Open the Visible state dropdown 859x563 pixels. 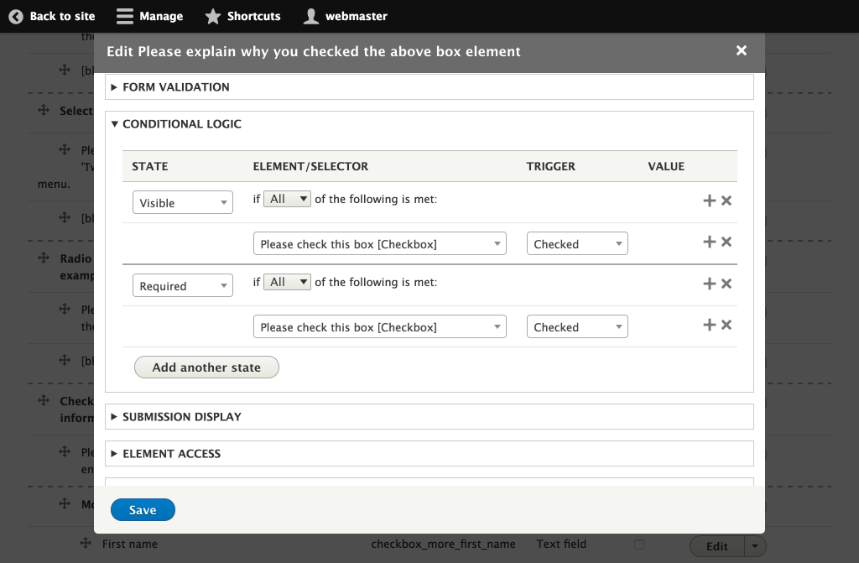[x=182, y=202]
